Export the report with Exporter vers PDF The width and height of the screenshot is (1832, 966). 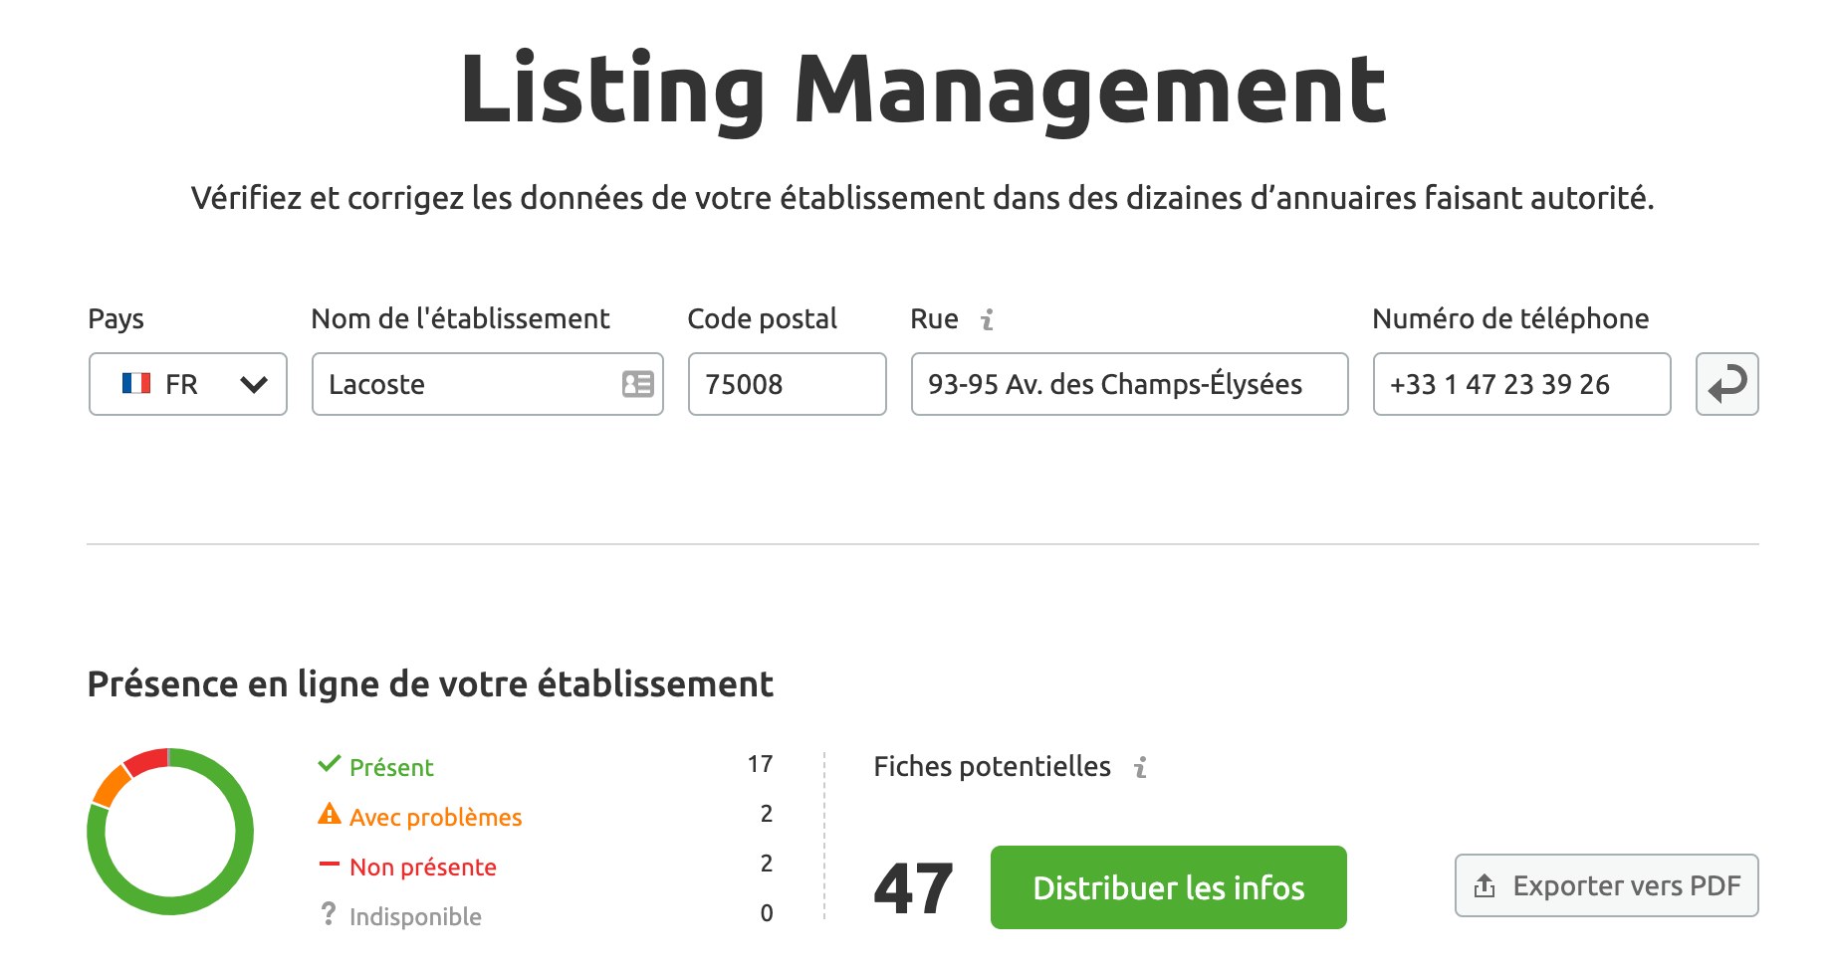[x=1606, y=885]
